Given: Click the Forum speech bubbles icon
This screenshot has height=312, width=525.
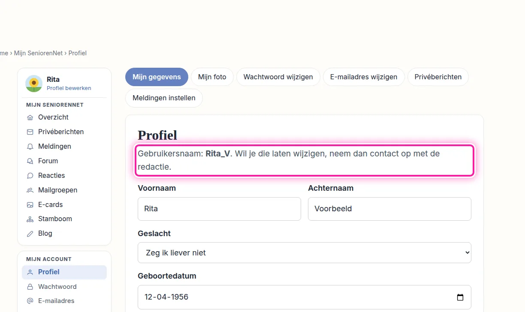Looking at the screenshot, I should tap(30, 161).
